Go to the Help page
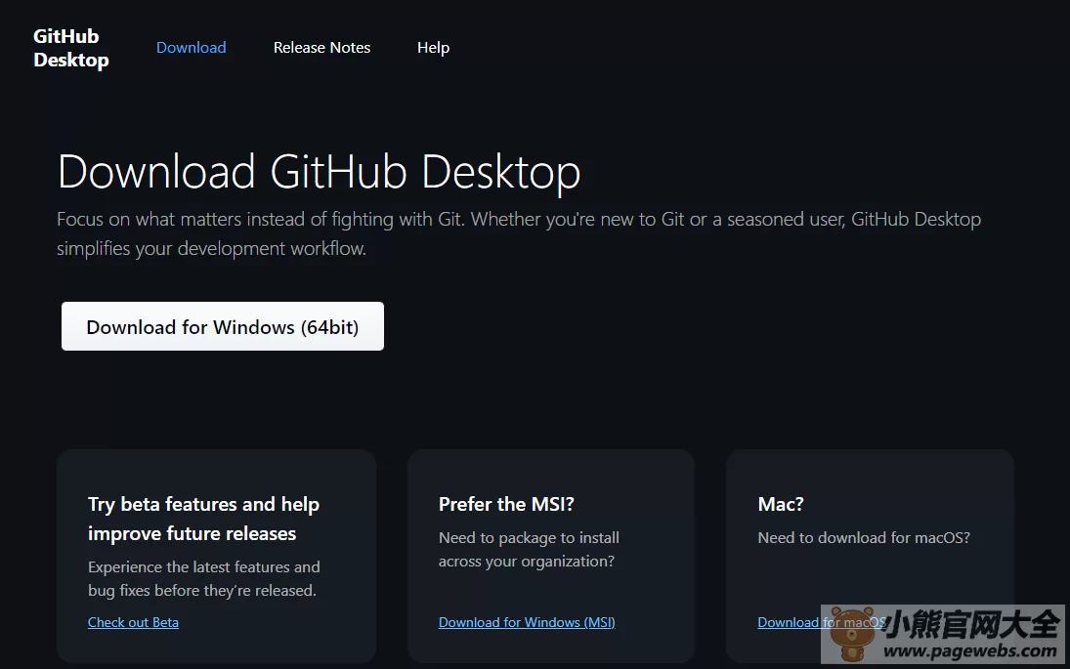The height and width of the screenshot is (669, 1070). coord(433,48)
